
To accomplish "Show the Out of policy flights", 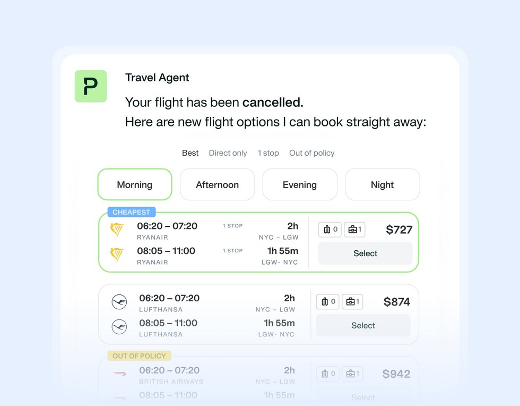I will [311, 153].
